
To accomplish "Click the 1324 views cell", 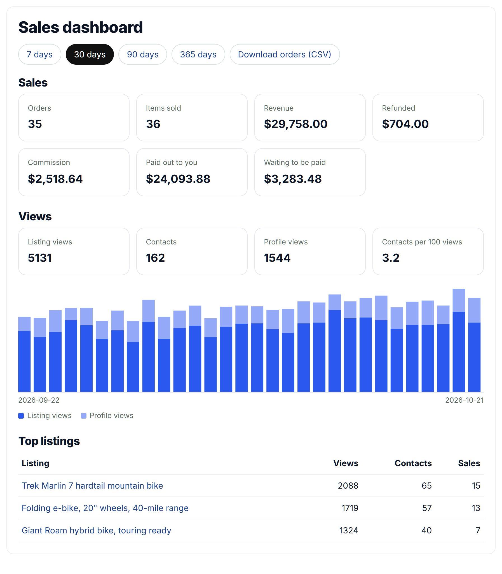I will click(349, 530).
